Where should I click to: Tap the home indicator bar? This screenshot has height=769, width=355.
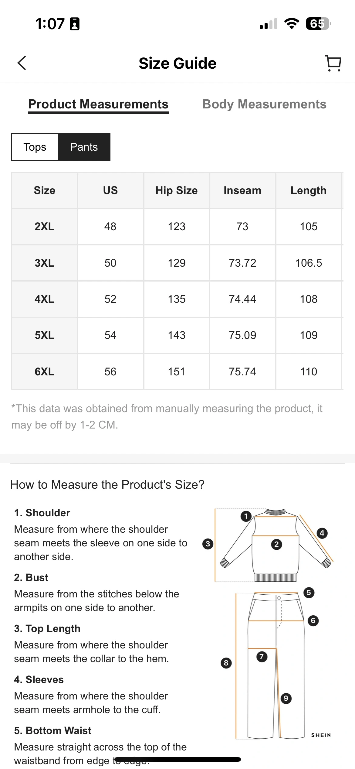(177, 759)
